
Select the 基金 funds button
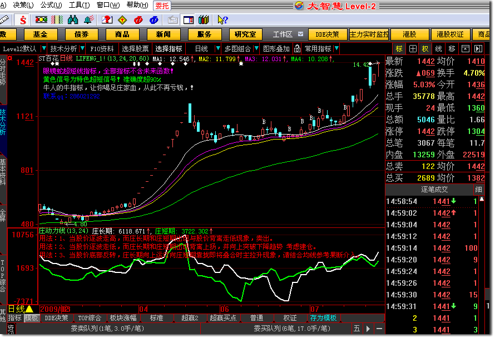click(x=41, y=34)
